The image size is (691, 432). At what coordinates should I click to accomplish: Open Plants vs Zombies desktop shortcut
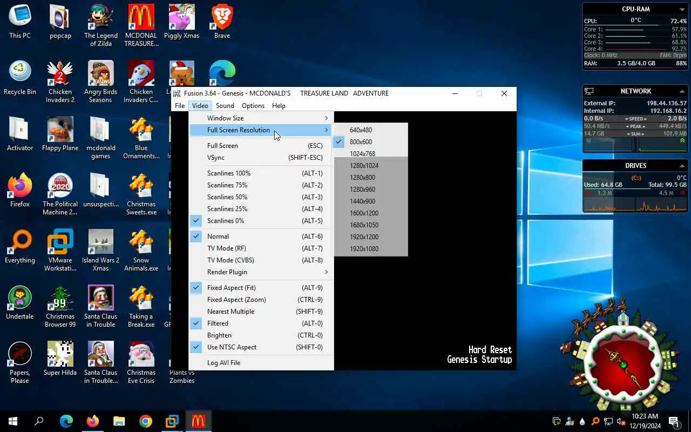point(181,376)
